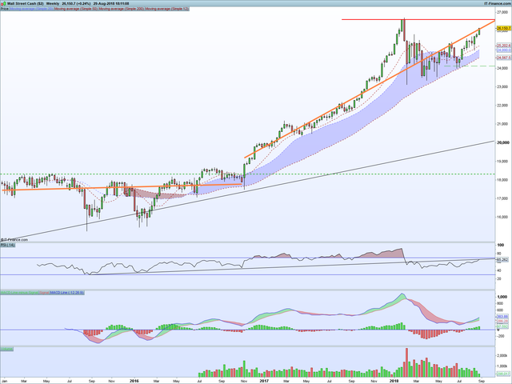This screenshot has height=384, width=512.
Task: Click the RSI current value tag 65.262
Action: pos(503,260)
